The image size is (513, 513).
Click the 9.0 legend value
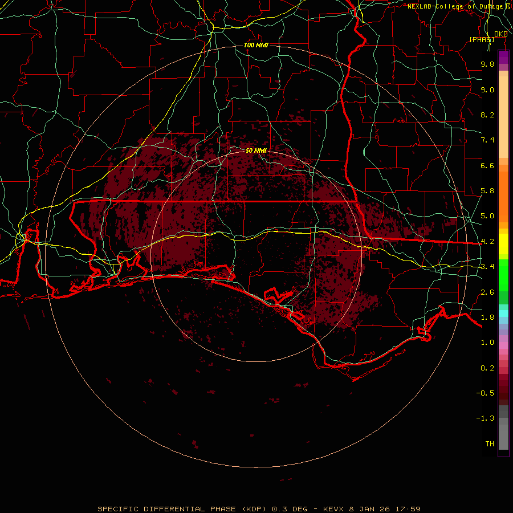point(487,89)
